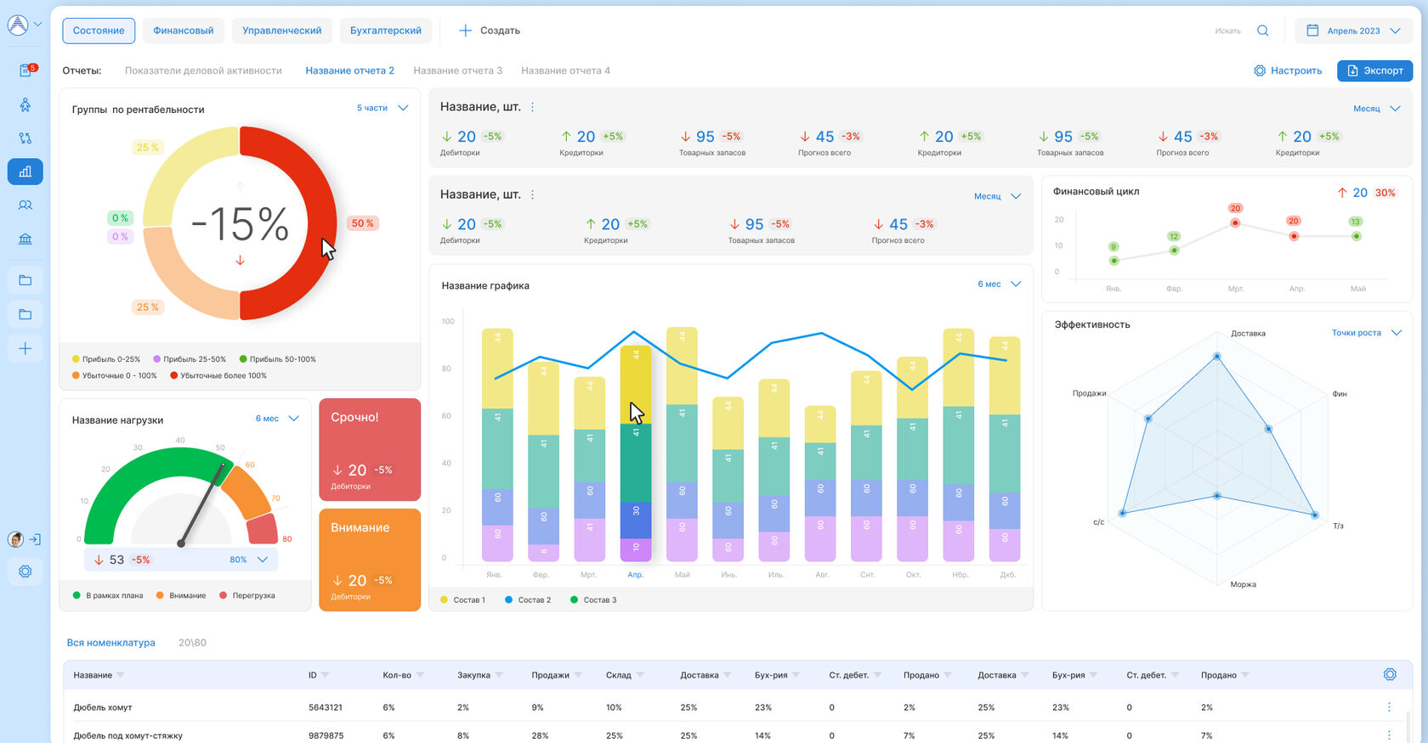
Task: Open table column settings gear icon
Action: coord(1390,674)
